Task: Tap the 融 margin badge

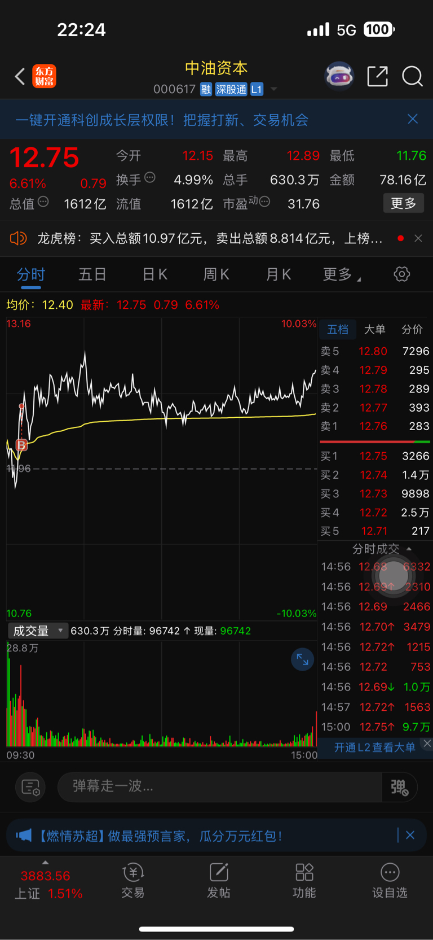Action: tap(206, 89)
